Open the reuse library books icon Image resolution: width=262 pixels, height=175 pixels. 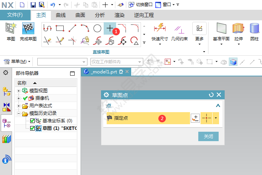click(x=6, y=139)
